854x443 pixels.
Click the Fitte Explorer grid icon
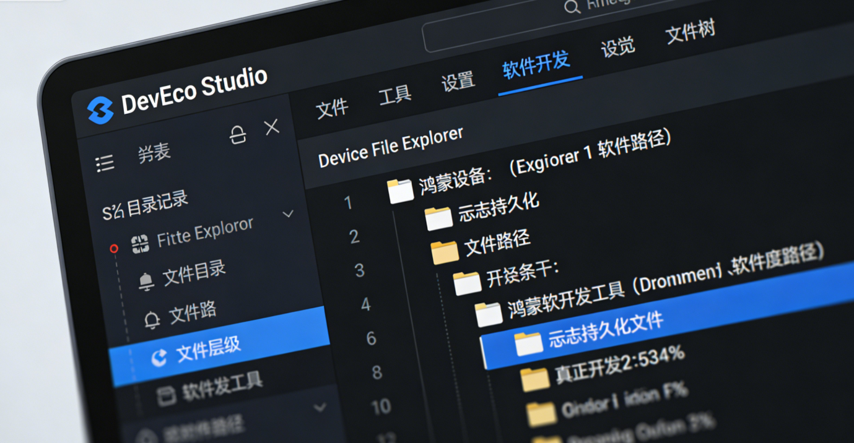pyautogui.click(x=141, y=244)
